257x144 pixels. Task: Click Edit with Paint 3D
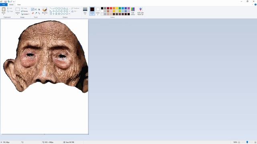141,11
